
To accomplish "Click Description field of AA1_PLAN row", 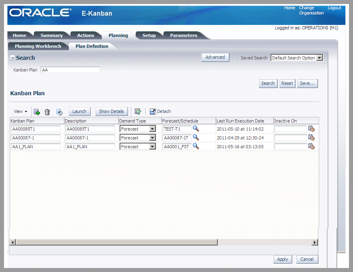I will coord(90,147).
